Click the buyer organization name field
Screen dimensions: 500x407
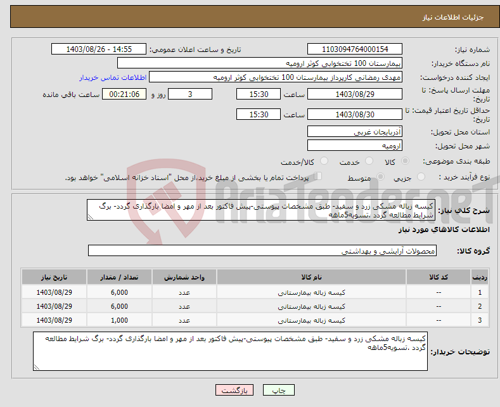pos(260,63)
